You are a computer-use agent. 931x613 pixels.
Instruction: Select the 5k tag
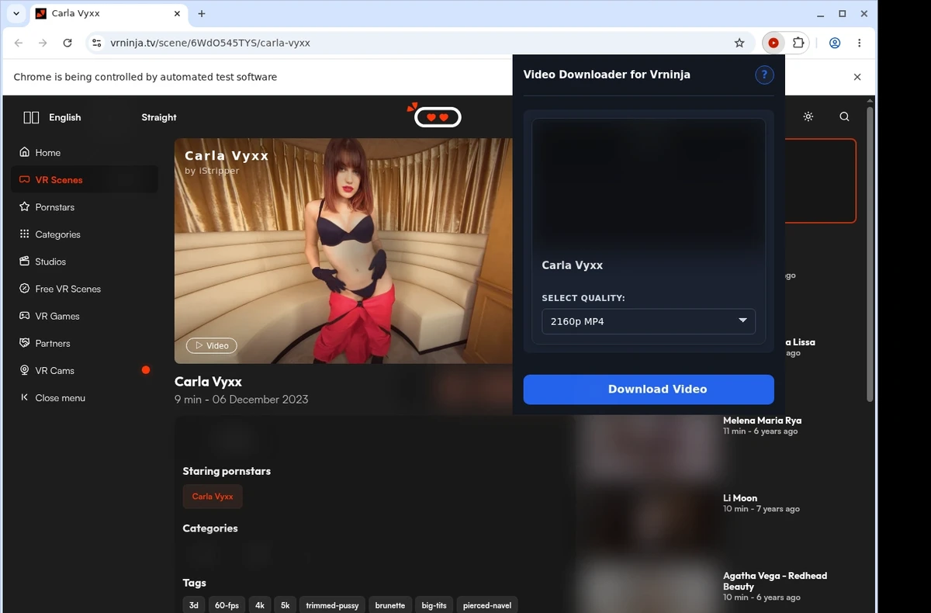(x=285, y=605)
